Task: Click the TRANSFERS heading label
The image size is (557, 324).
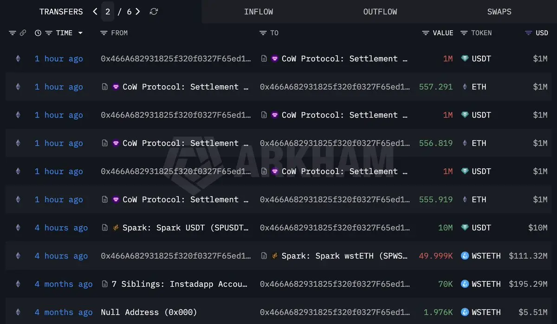Action: tap(61, 12)
